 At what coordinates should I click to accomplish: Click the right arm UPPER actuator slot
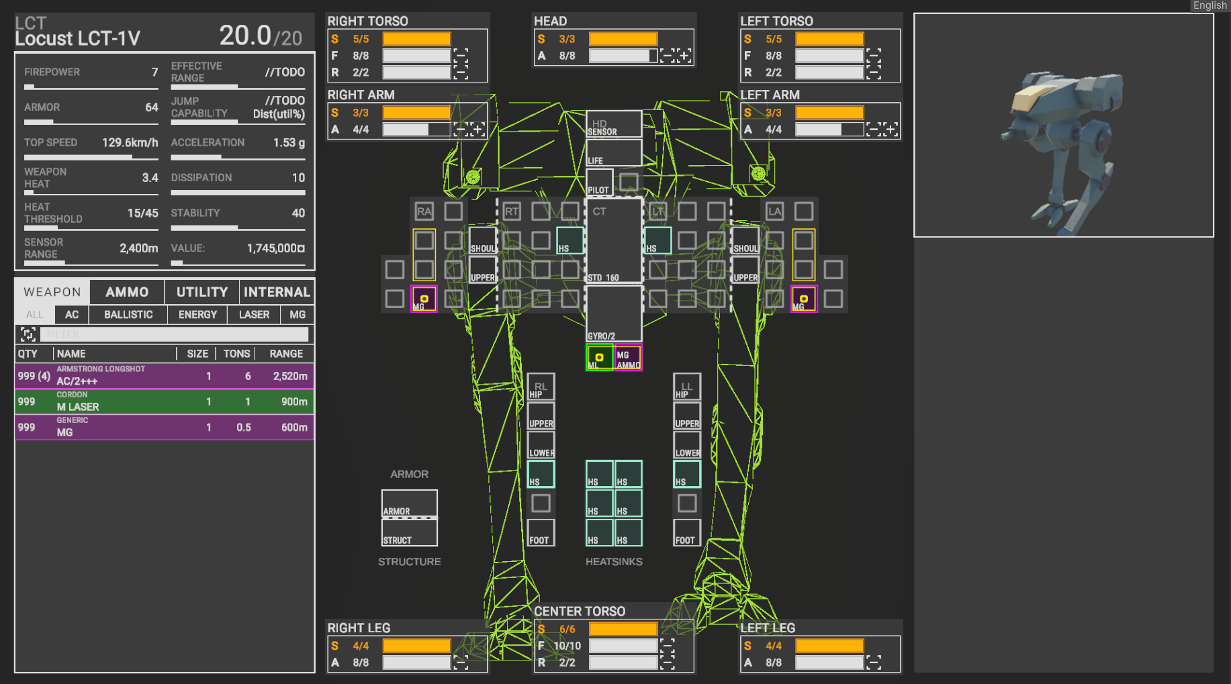(482, 270)
